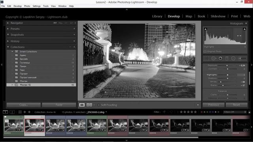Collapse the Snapshots panel
Viewport: 253px width, 142px height.
(8, 35)
